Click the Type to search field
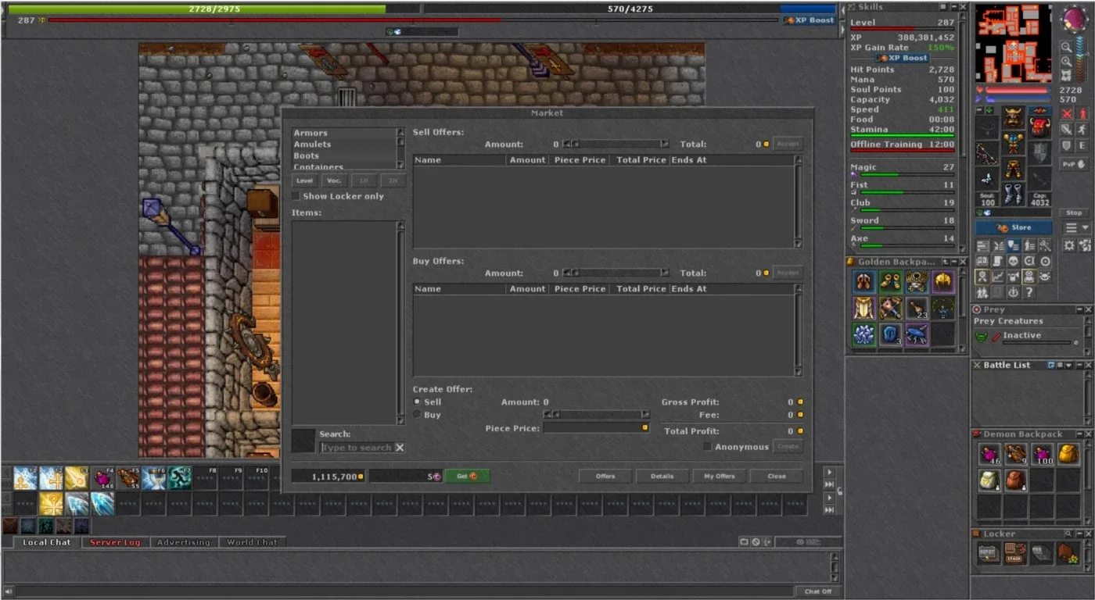The image size is (1095, 600). click(357, 448)
